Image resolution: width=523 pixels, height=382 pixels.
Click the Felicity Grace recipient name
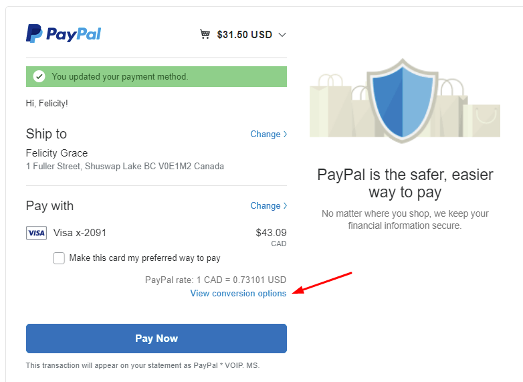pos(57,153)
